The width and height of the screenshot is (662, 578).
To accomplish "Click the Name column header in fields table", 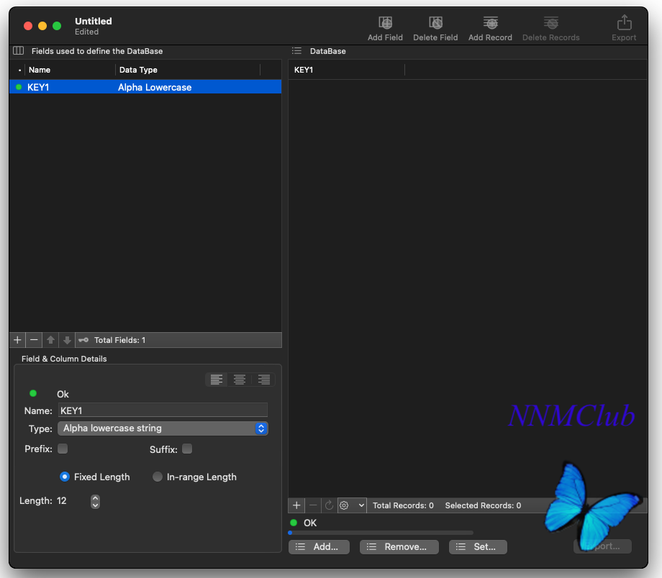I will tap(70, 70).
